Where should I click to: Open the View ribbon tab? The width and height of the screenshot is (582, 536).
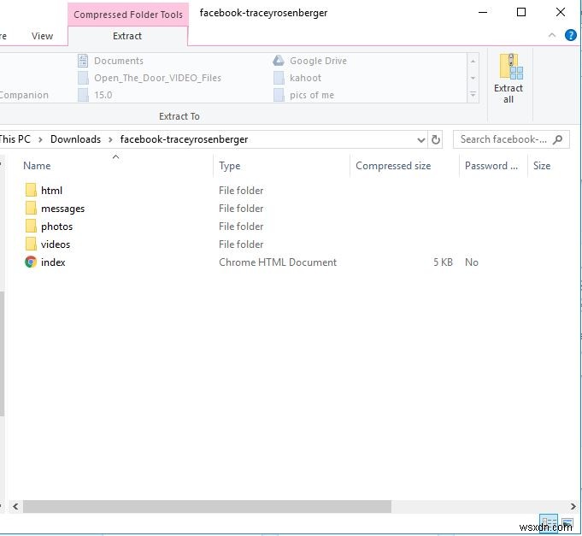(x=42, y=36)
